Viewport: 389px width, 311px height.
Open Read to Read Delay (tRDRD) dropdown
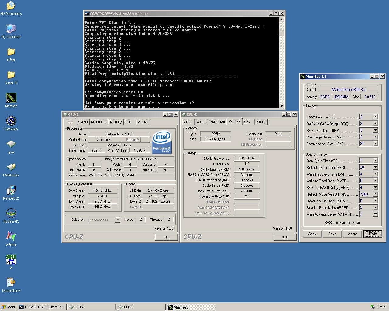point(375,207)
